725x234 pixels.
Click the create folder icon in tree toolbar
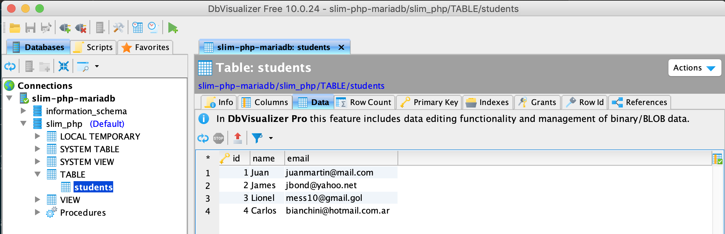45,66
